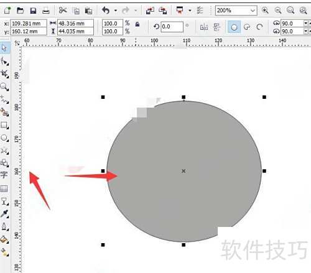Screen dimensions: 311x273
Task: Select the Ellipse shape mode button
Action: coord(234,27)
